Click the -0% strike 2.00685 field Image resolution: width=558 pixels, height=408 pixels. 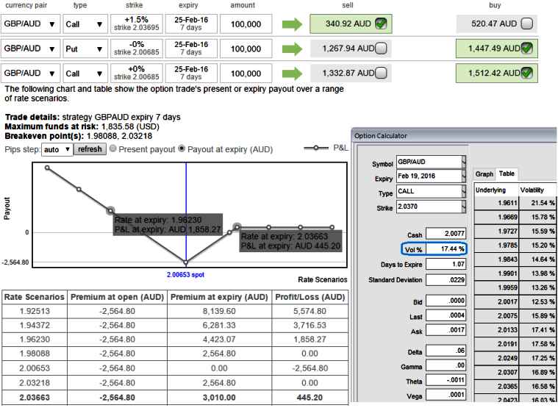click(137, 49)
